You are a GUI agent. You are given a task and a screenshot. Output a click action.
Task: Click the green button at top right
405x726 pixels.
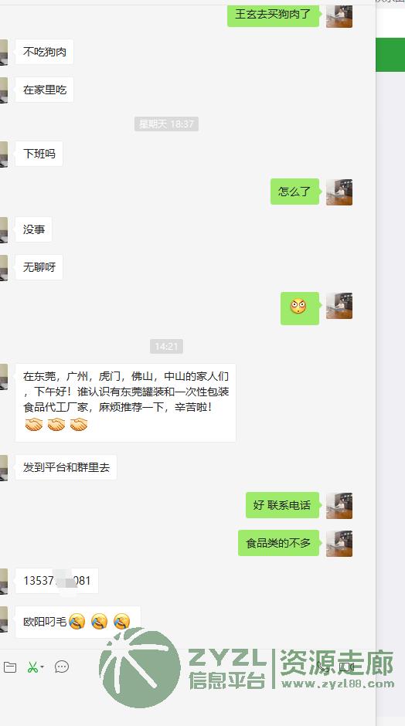(390, 55)
